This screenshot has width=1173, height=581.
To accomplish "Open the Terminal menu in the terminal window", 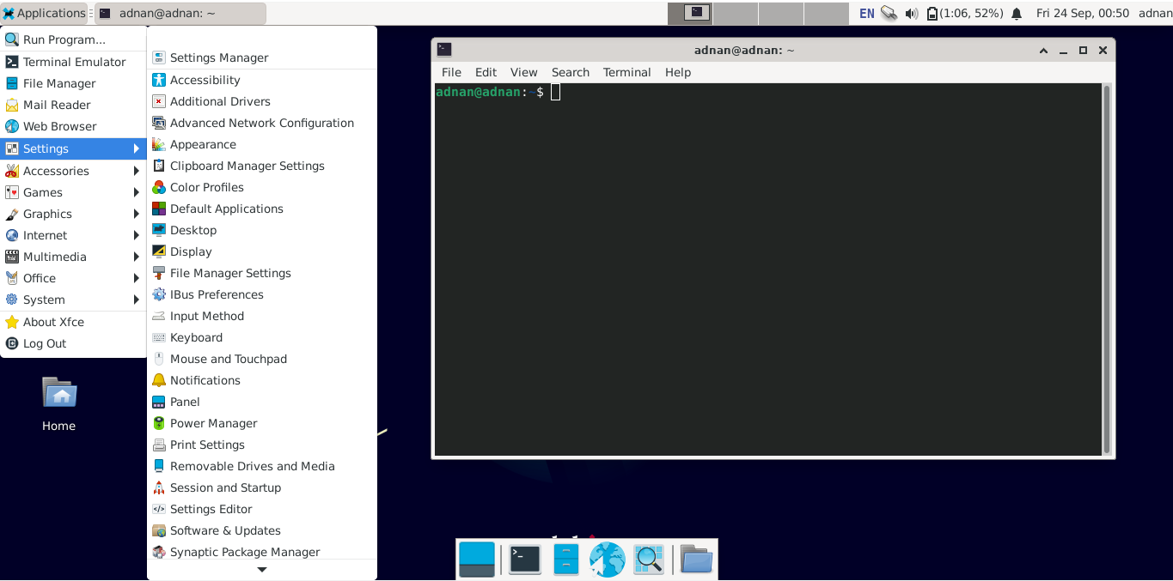I will (626, 72).
